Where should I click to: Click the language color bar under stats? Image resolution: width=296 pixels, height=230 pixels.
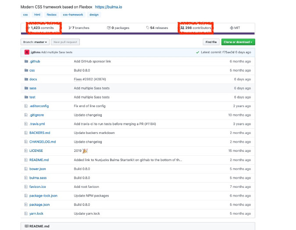(138, 33)
